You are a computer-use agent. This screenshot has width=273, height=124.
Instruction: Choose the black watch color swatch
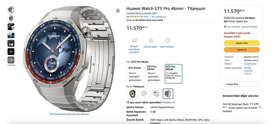click(132, 94)
